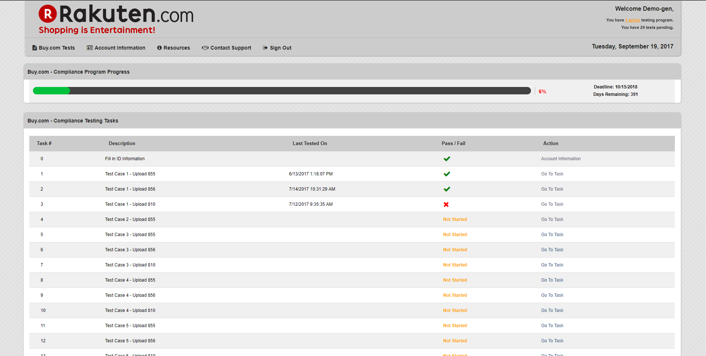Click the document icon beside Buy.com Tests
The image size is (706, 356).
tap(34, 48)
